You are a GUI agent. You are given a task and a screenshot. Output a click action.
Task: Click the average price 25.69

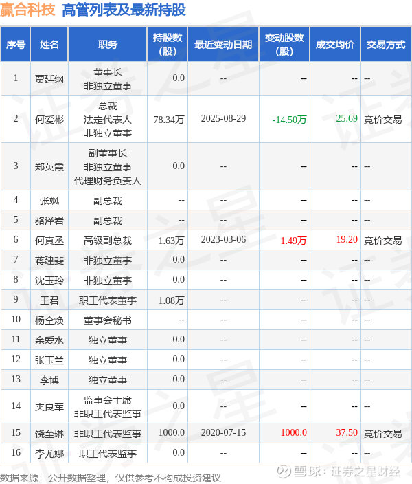[x=347, y=118]
